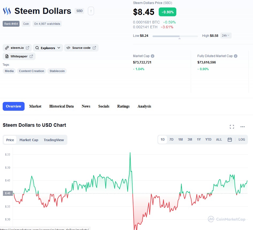Switch to the Market tab
This screenshot has height=230, width=253.
(35, 106)
